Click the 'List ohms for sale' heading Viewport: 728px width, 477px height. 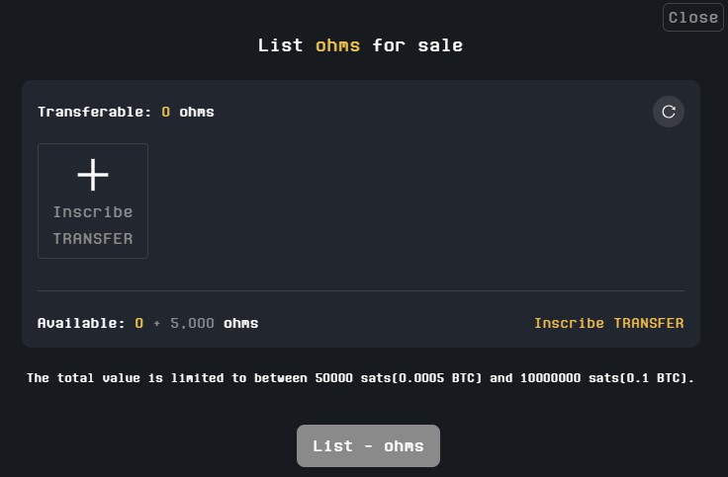pyautogui.click(x=360, y=45)
